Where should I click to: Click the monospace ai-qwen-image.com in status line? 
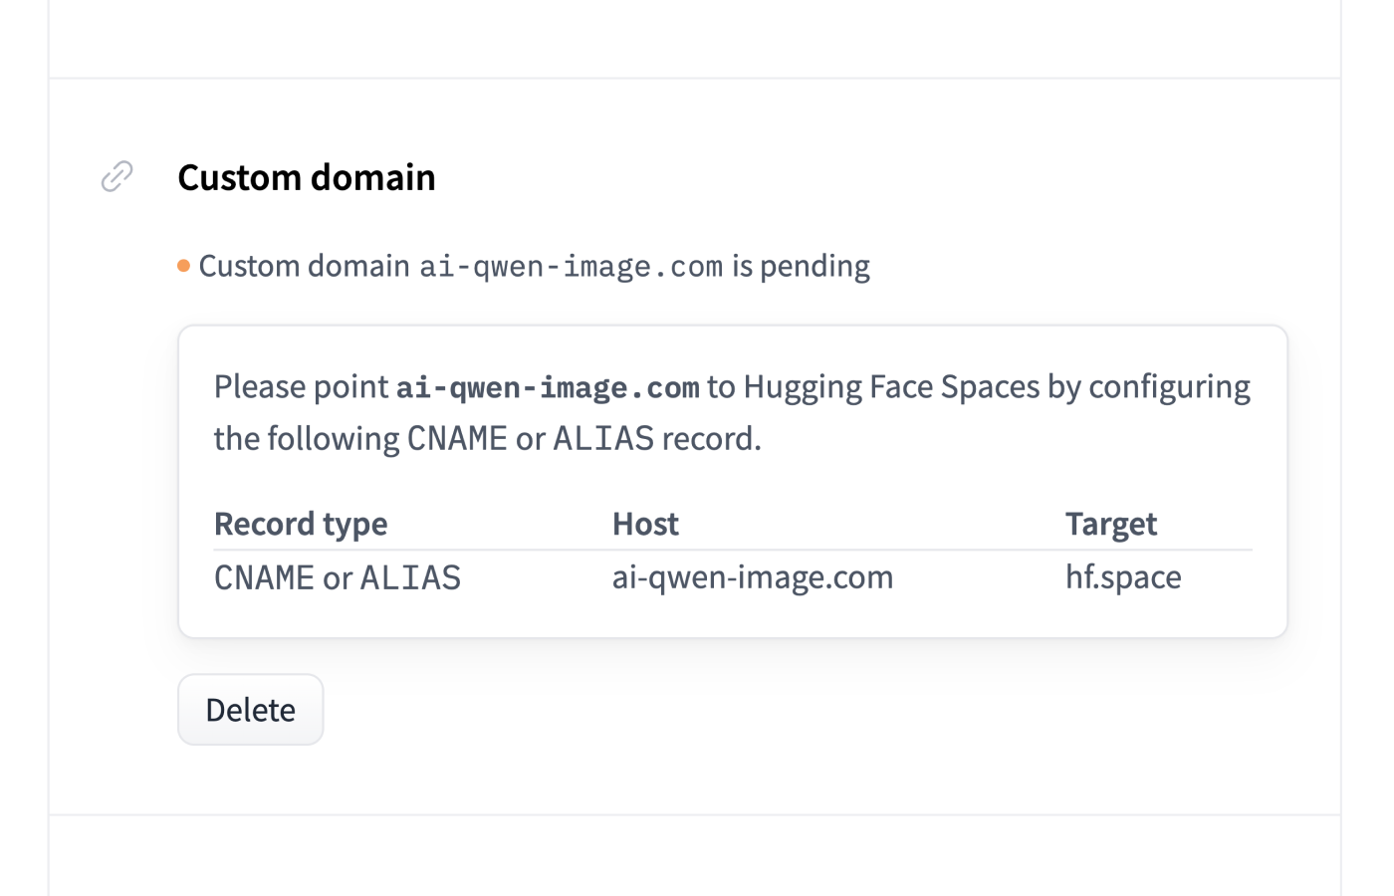571,267
